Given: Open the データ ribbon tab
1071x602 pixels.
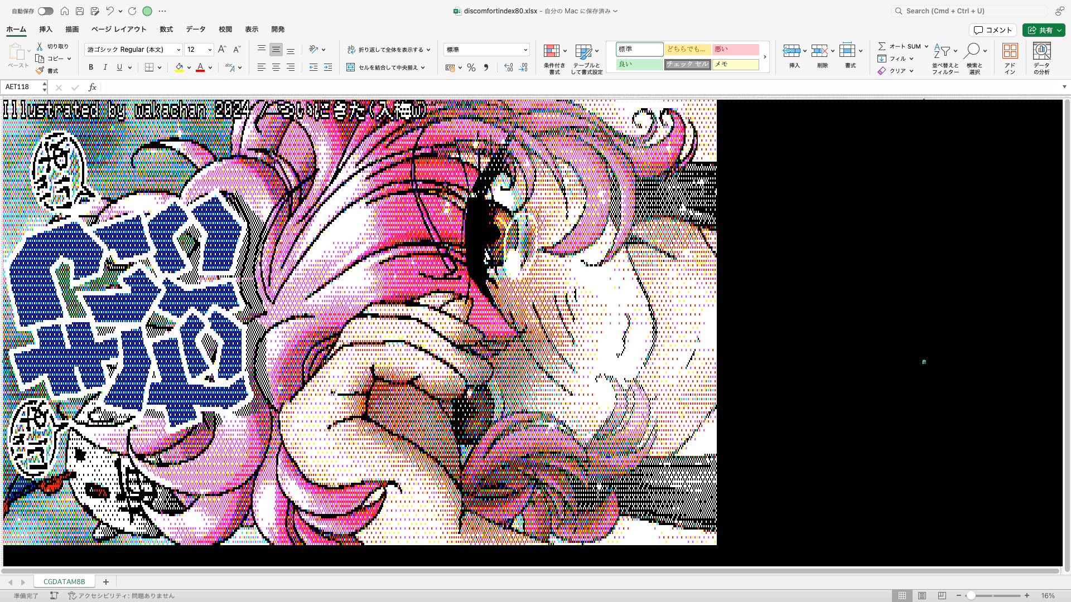Looking at the screenshot, I should pyautogui.click(x=196, y=30).
